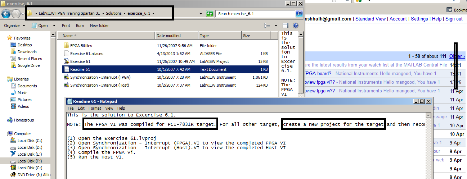467x179 pixels.
Task: Open the recent pages dropdown beside forward button
Action: click(23, 14)
